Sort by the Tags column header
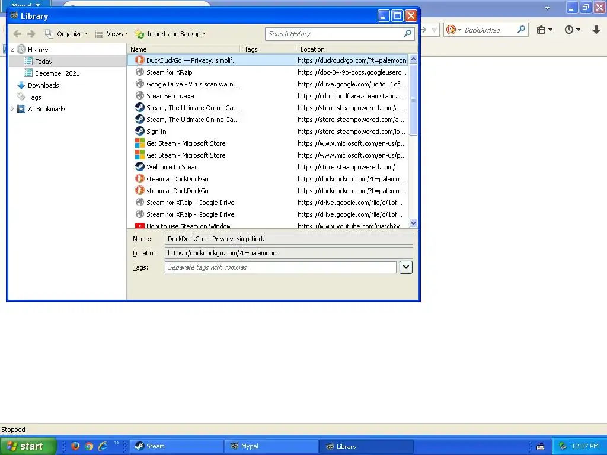 (x=268, y=49)
